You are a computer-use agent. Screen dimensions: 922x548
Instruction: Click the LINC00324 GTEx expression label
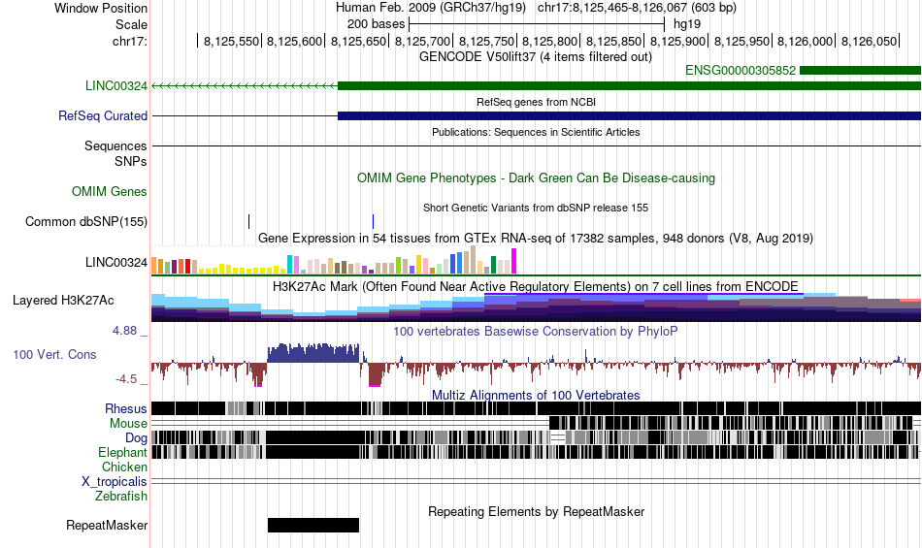pyautogui.click(x=115, y=262)
